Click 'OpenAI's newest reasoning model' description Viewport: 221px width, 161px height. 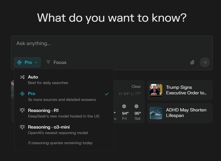tap(58, 133)
